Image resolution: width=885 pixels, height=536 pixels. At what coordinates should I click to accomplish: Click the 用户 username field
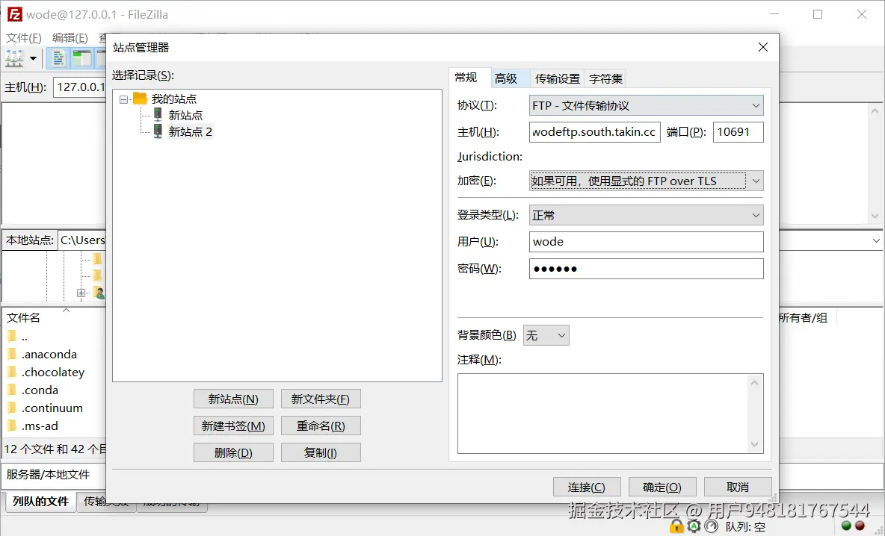[647, 242]
